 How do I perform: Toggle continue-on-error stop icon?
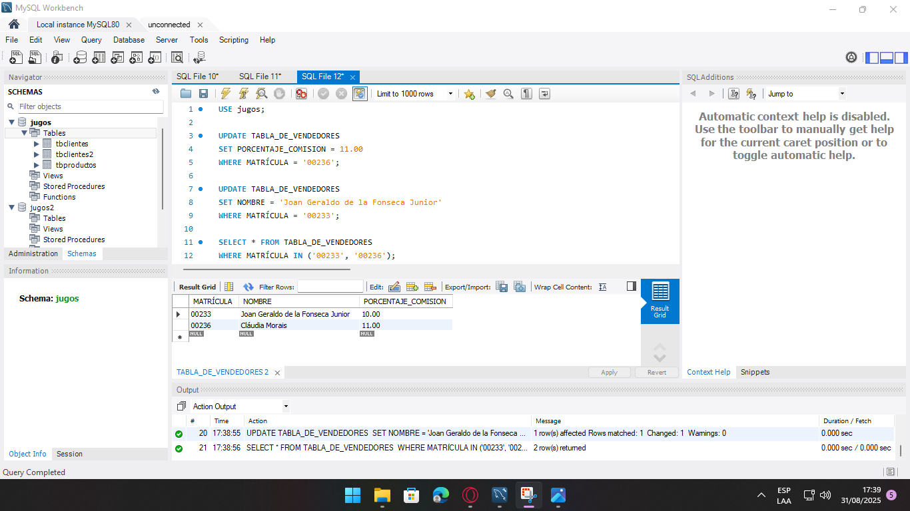301,94
